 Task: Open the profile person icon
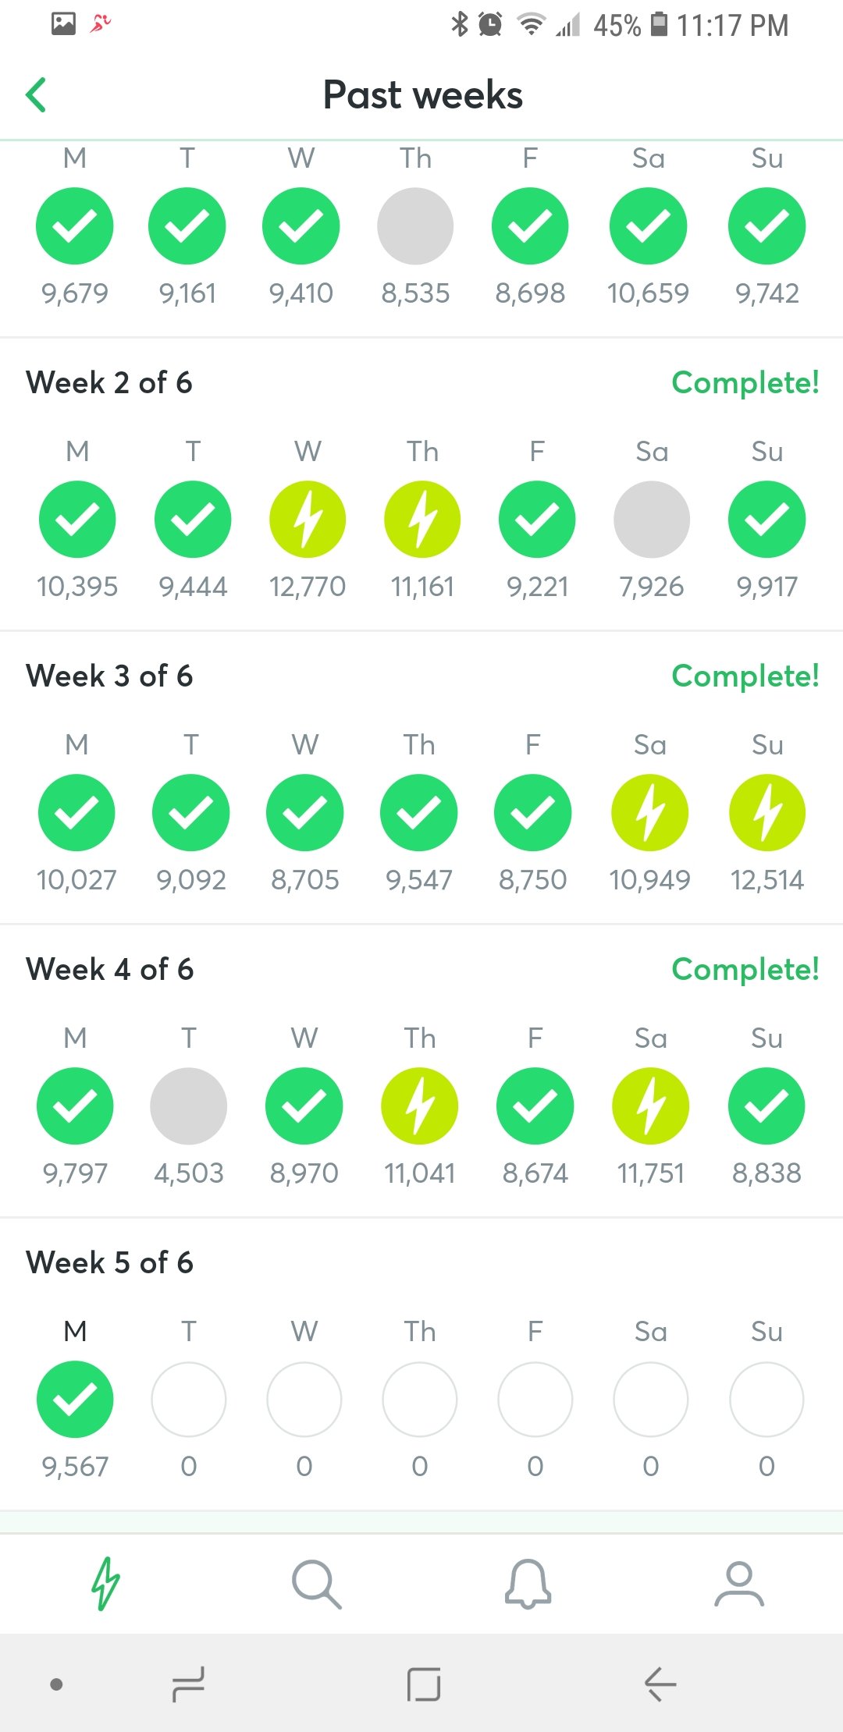(x=738, y=1584)
